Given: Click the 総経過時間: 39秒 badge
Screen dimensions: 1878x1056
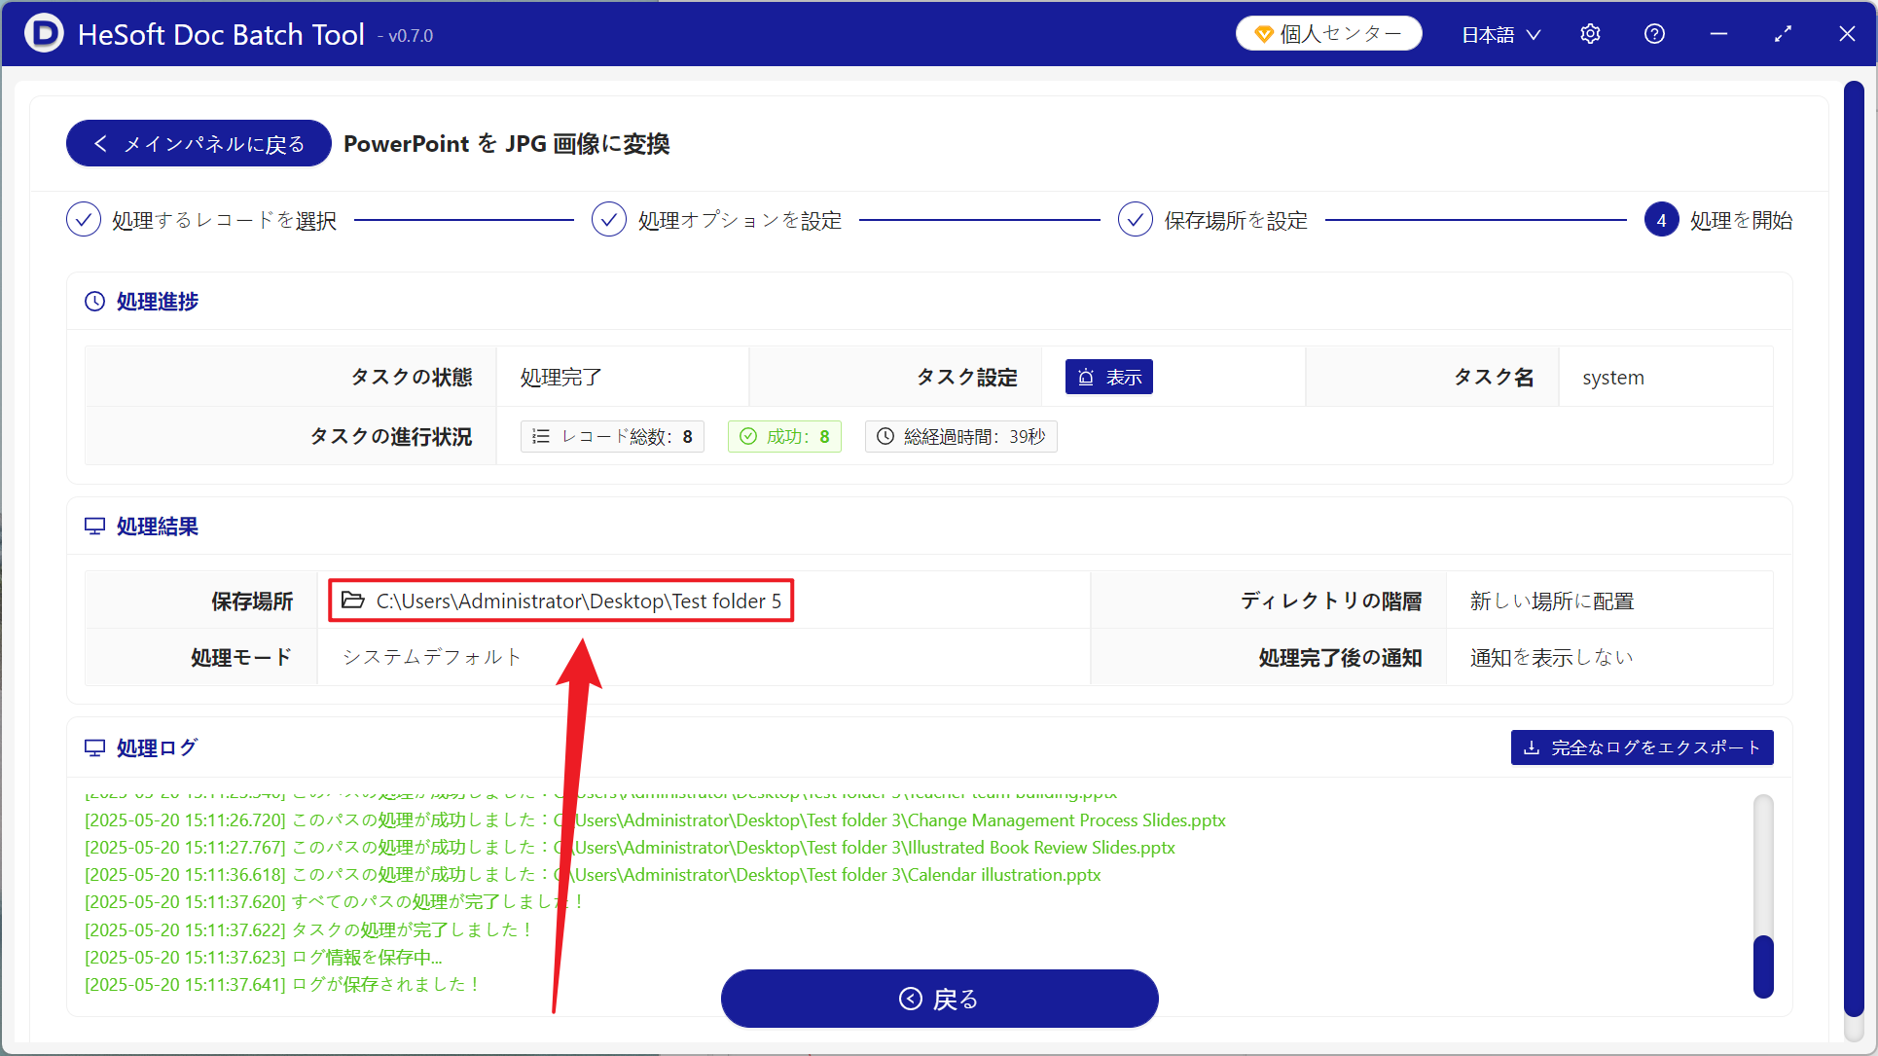Looking at the screenshot, I should (960, 436).
